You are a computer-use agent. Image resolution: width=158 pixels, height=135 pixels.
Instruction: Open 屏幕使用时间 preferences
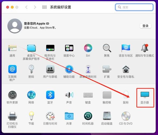point(88,69)
